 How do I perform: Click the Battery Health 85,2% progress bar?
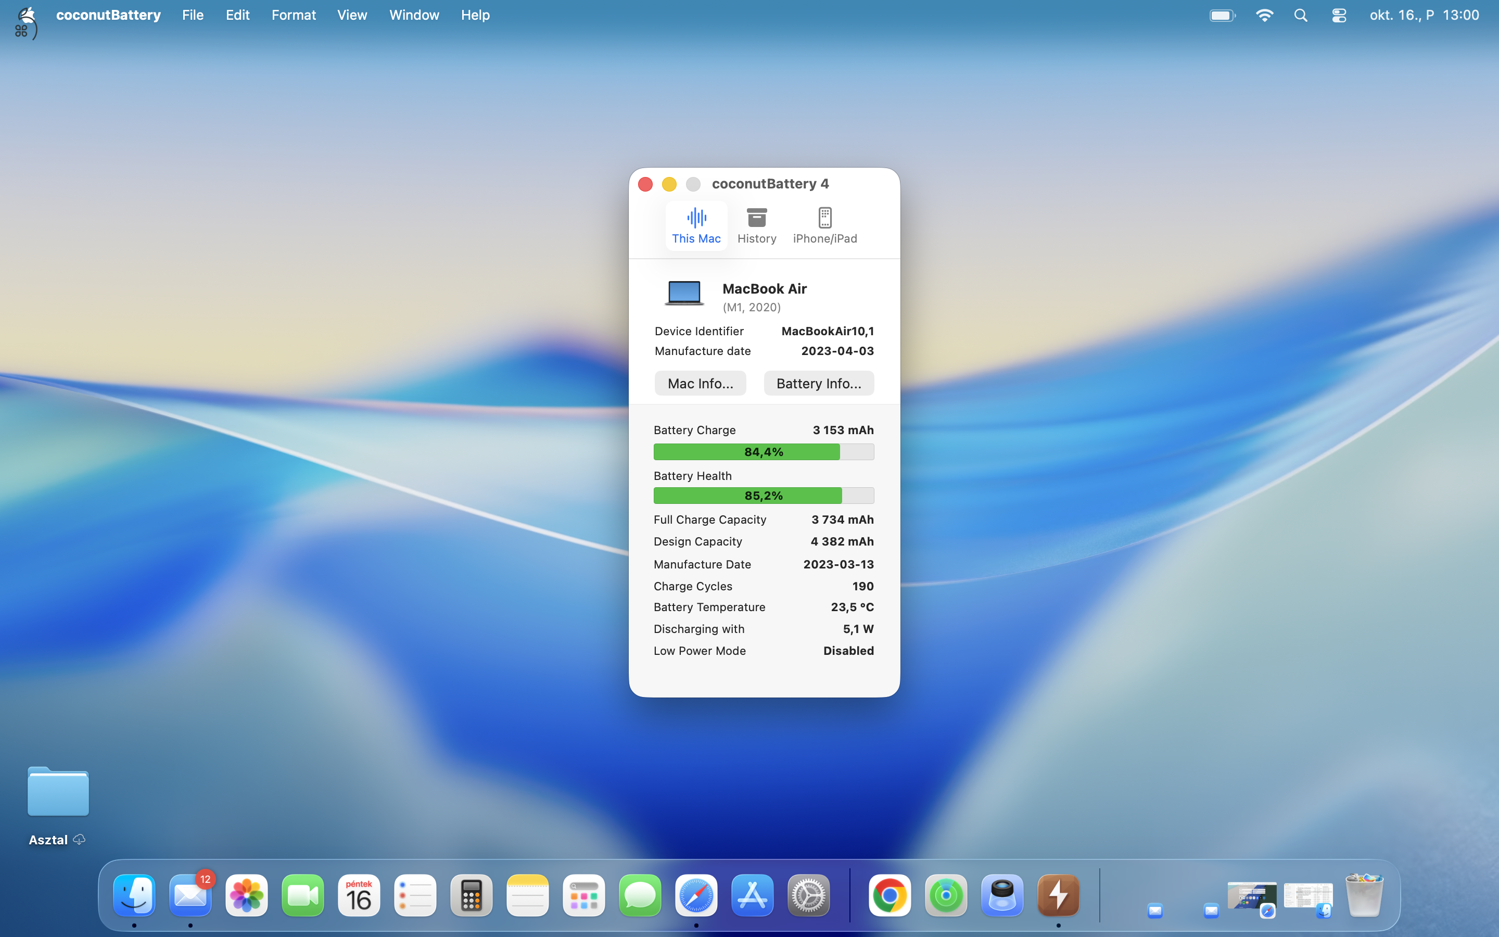pyautogui.click(x=763, y=496)
